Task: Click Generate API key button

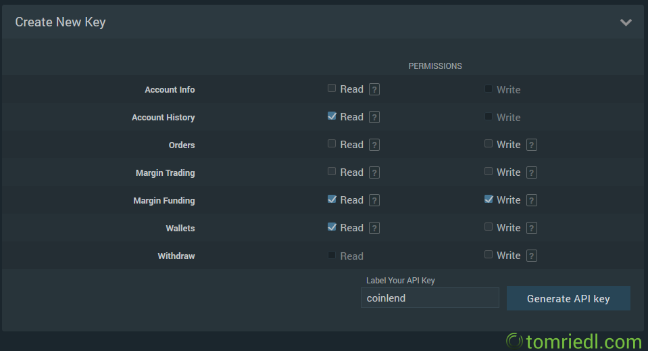Action: (x=568, y=298)
